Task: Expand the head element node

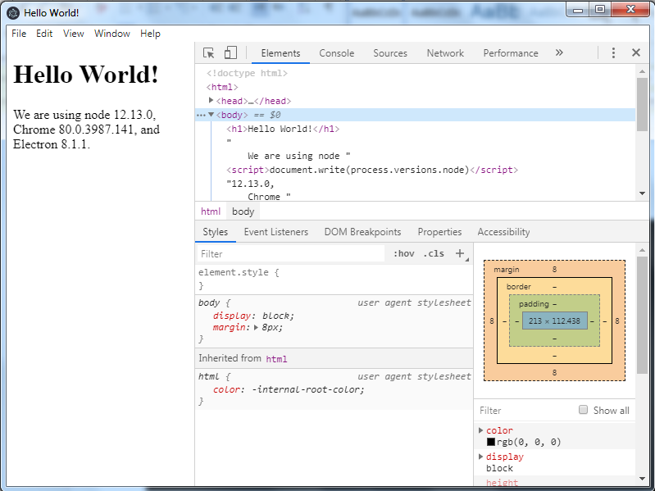Action: tap(211, 101)
